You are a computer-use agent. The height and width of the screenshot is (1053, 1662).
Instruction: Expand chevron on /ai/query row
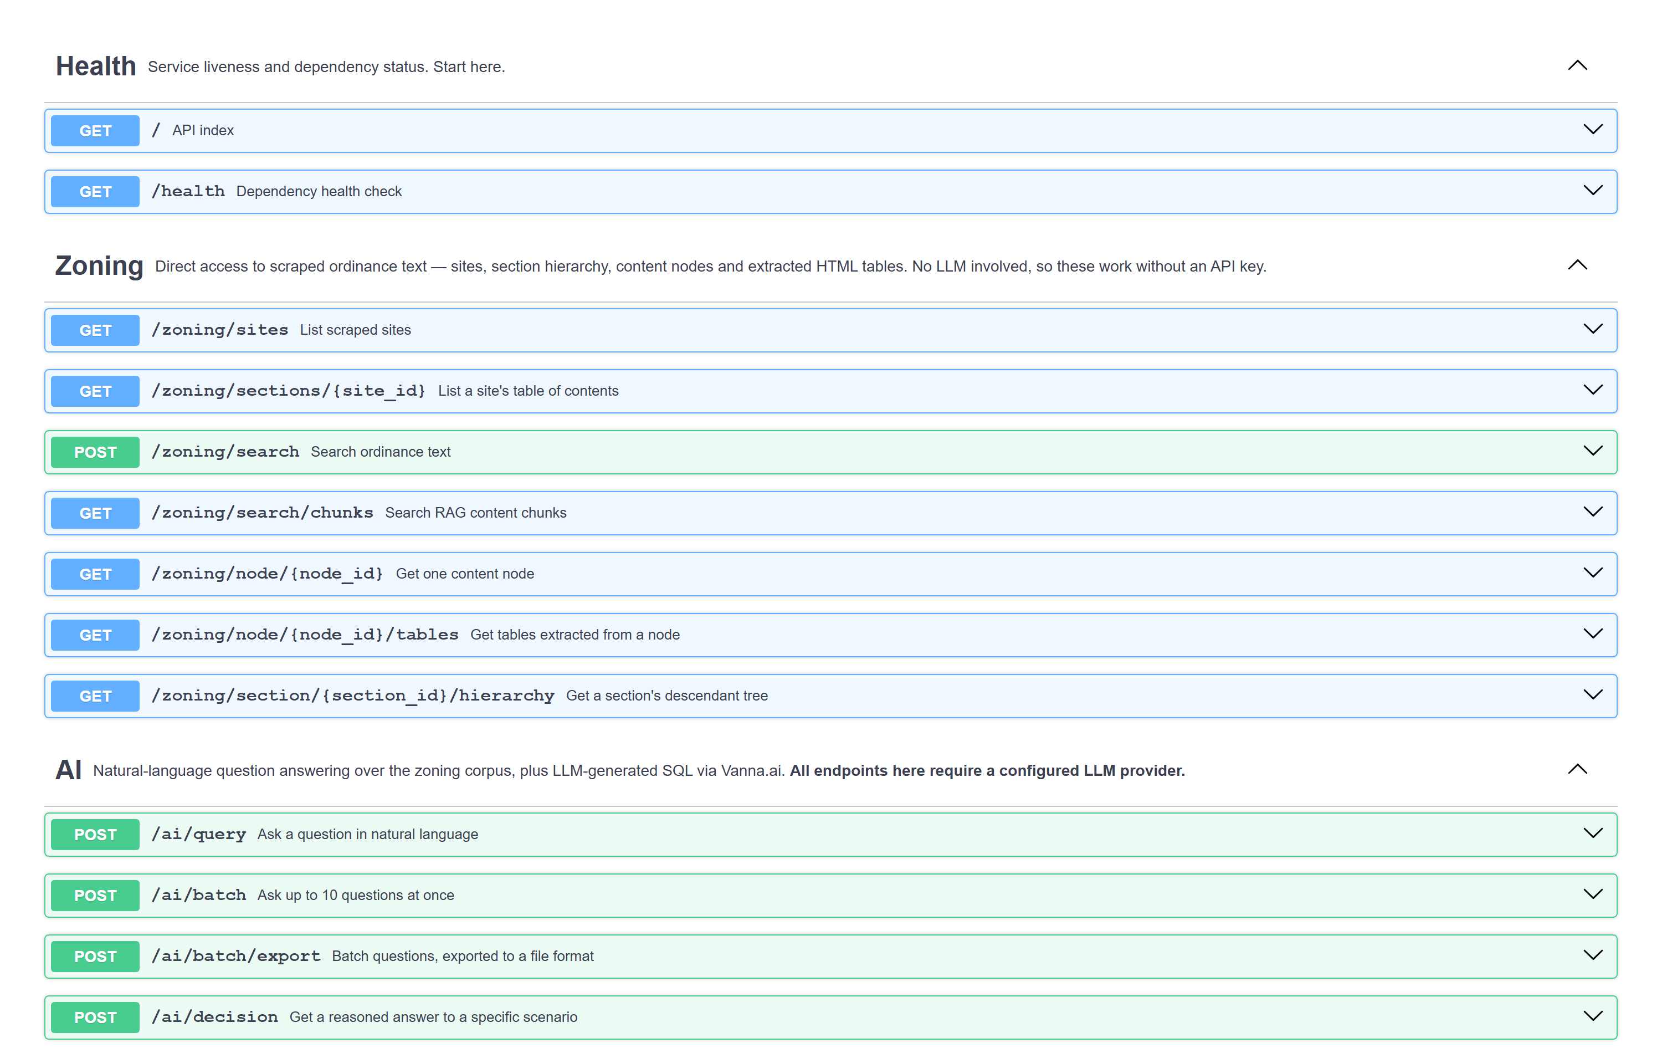pos(1592,834)
